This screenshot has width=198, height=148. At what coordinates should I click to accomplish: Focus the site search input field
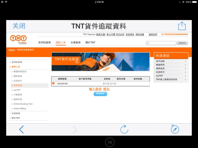coord(161,43)
